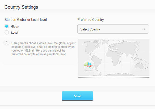Click the Preferred Country label
155x109 pixels.
tap(91, 20)
